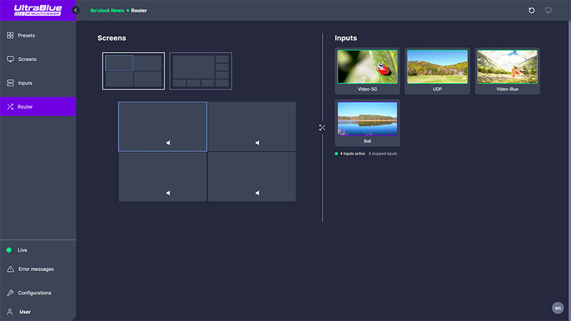The width and height of the screenshot is (571, 321).
Task: Select the Ball input thumbnail
Action: 367,119
